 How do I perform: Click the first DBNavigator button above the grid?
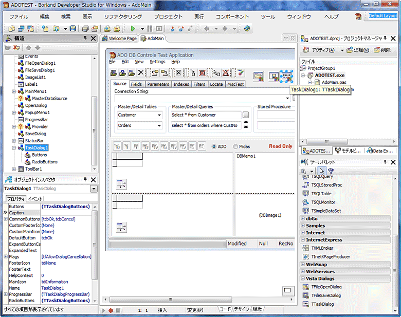(117, 146)
